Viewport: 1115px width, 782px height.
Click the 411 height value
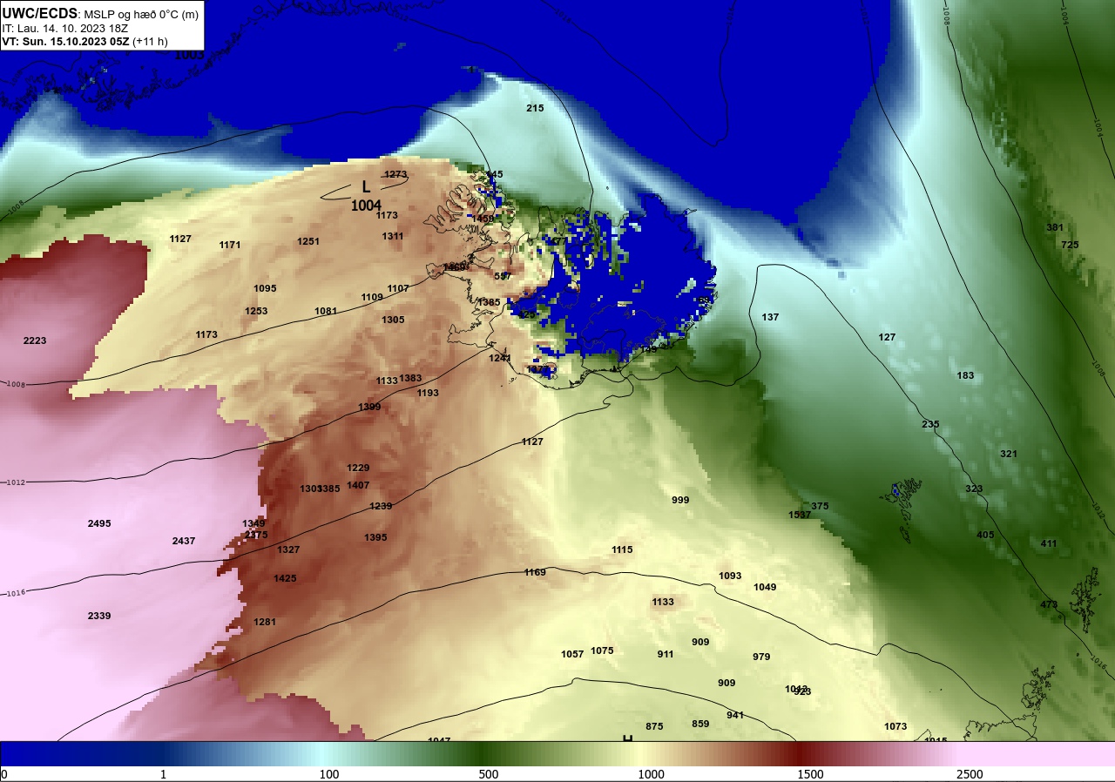pyautogui.click(x=1049, y=543)
